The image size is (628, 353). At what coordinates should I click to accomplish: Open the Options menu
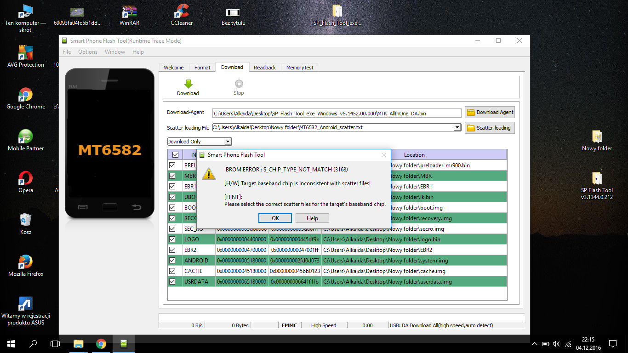(x=88, y=52)
